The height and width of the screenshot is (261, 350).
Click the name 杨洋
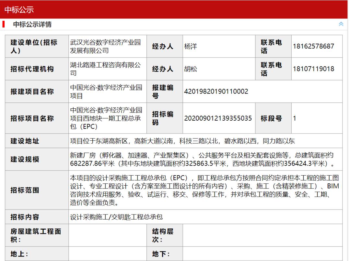(191, 46)
